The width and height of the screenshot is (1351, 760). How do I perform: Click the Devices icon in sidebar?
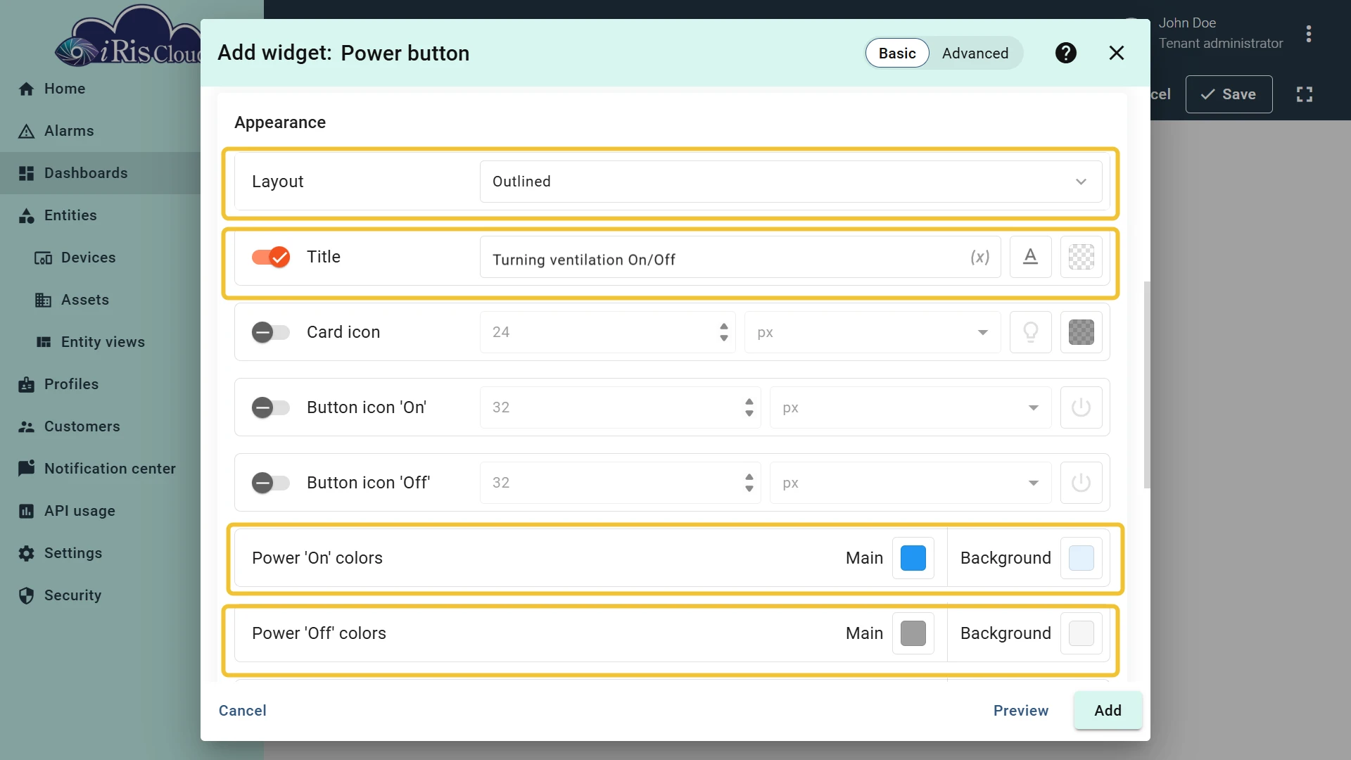point(43,258)
